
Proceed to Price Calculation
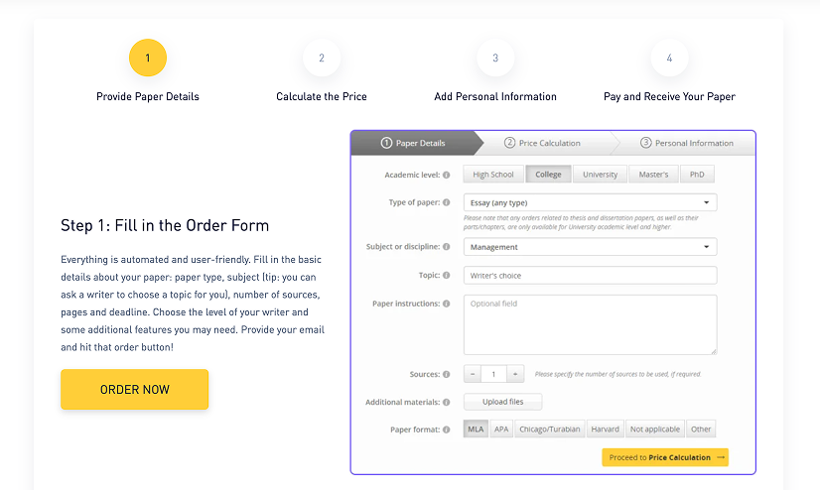(x=665, y=457)
